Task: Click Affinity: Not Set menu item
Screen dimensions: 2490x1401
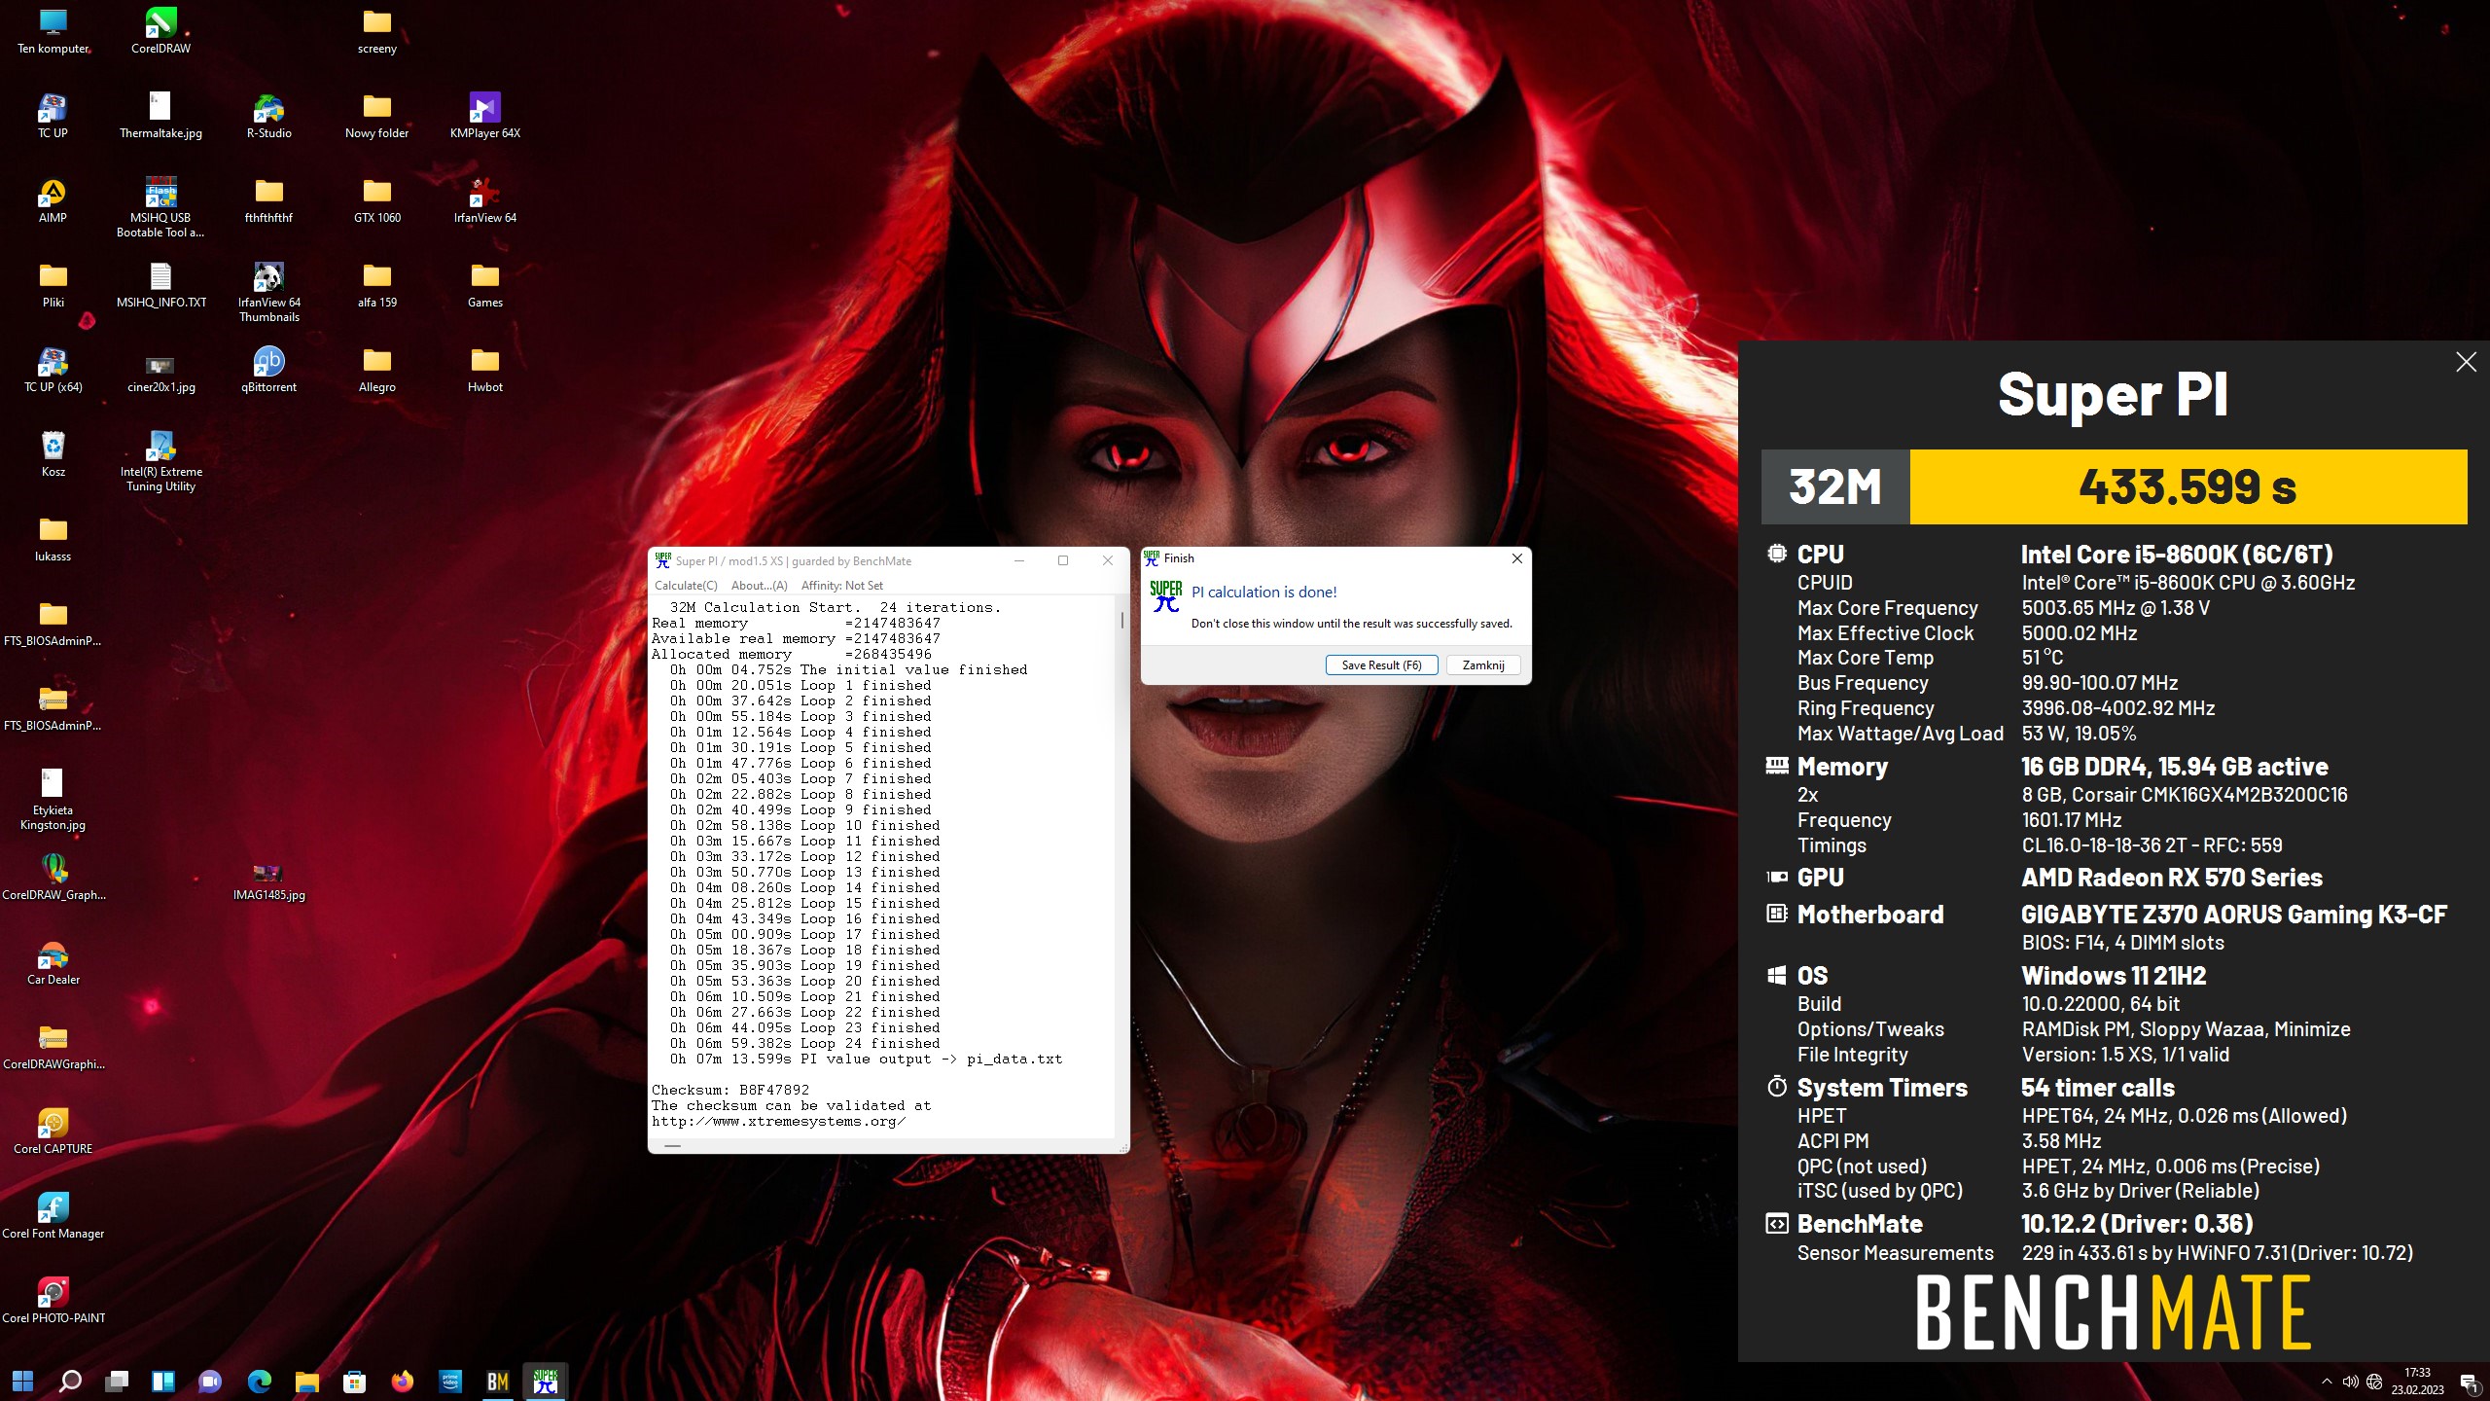Action: point(841,586)
